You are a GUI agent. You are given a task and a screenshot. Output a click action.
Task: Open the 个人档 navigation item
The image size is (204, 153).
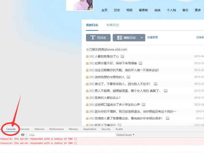171,10
